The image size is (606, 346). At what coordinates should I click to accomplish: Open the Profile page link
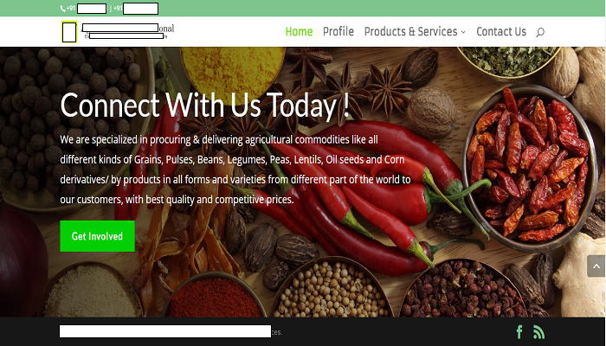[338, 32]
